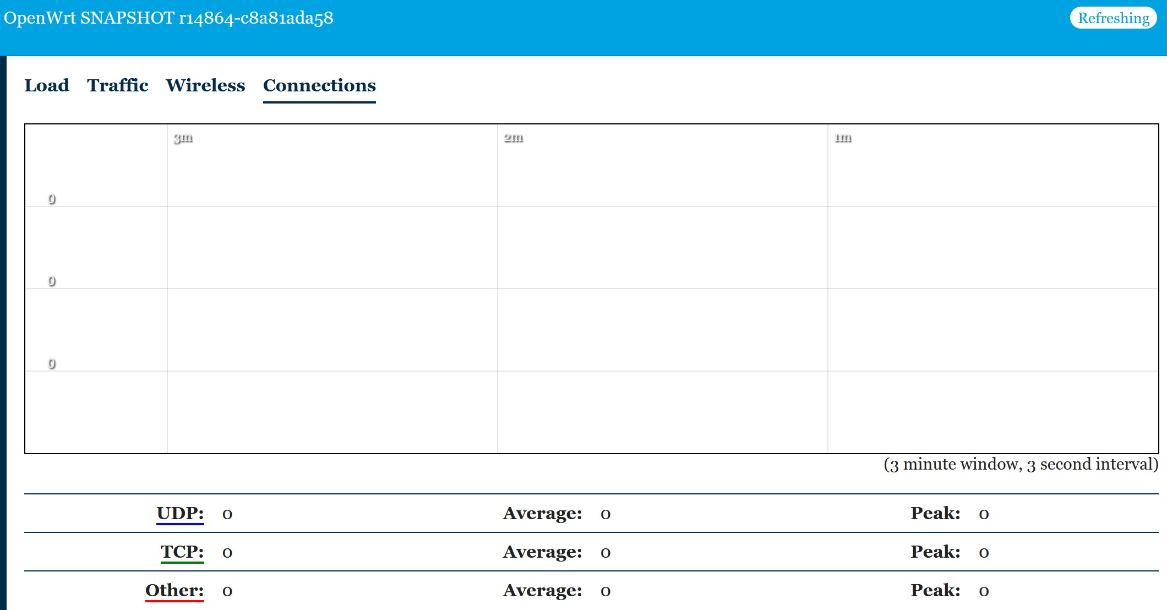Open the Traffic tab

coord(118,85)
